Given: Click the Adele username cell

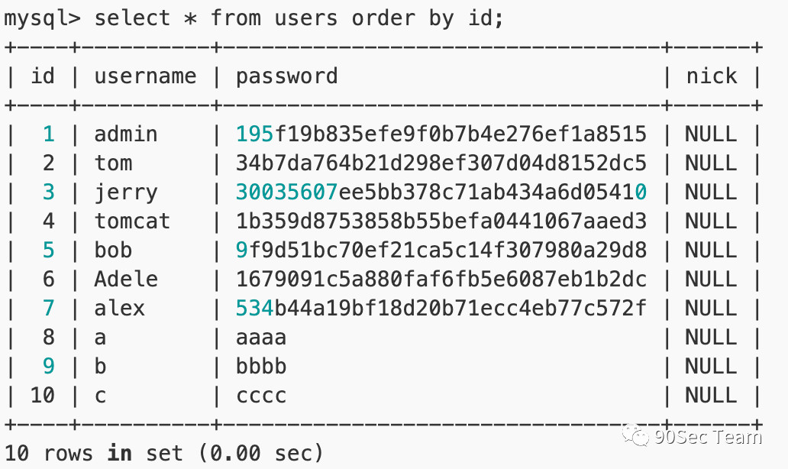Looking at the screenshot, I should pos(126,279).
